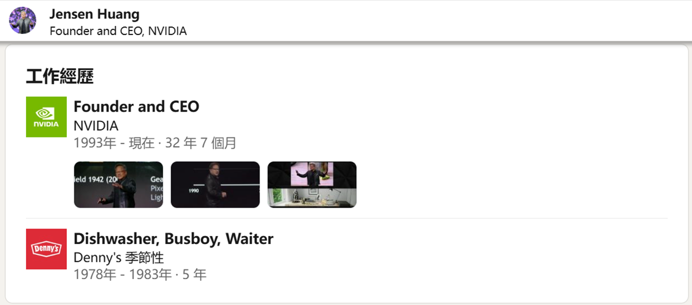Click the '5 年' duration text

194,274
